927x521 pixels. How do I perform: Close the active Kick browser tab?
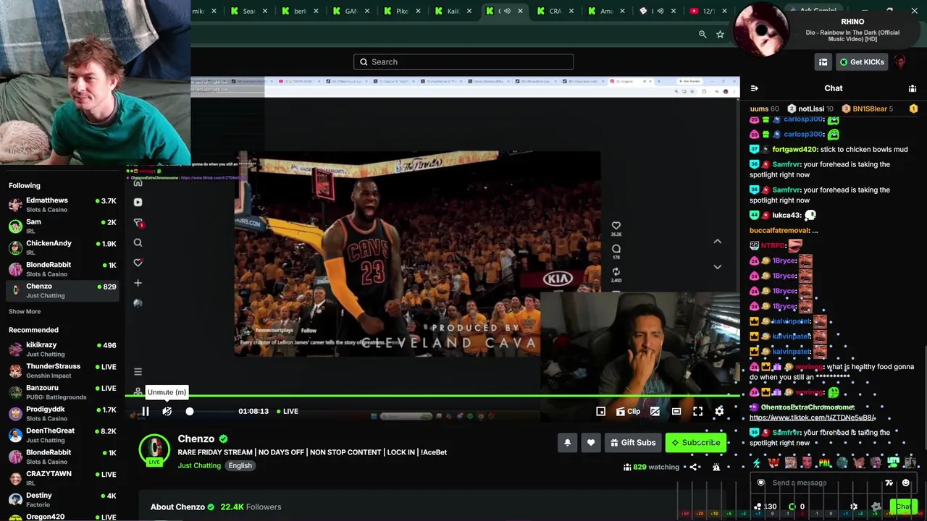(520, 11)
